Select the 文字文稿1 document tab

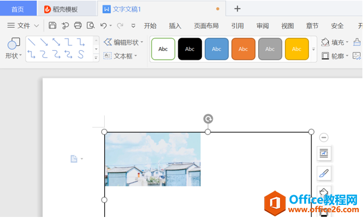coord(162,9)
